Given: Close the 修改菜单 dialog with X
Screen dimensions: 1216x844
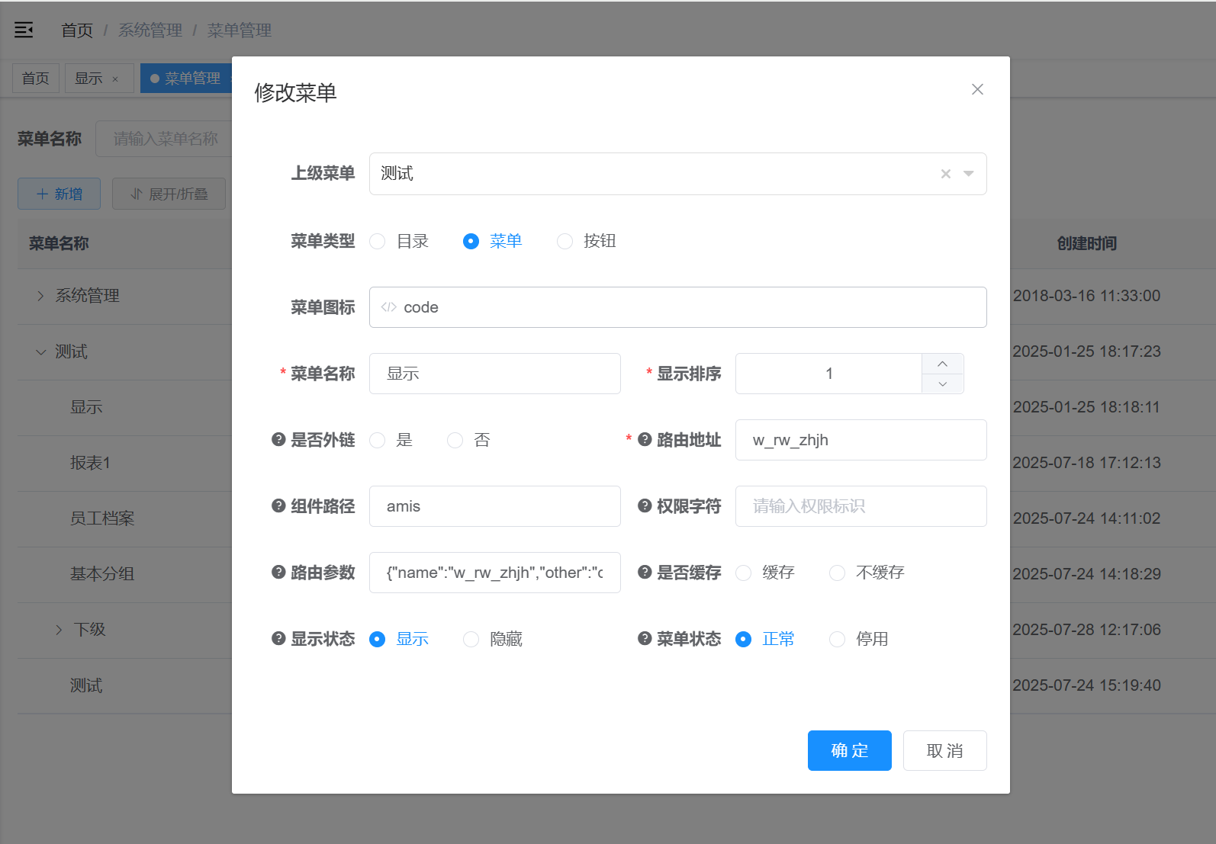Looking at the screenshot, I should (977, 90).
